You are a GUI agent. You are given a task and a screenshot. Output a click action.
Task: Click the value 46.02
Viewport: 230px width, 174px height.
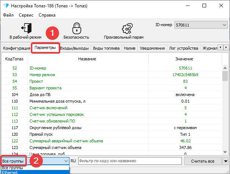[185, 141]
